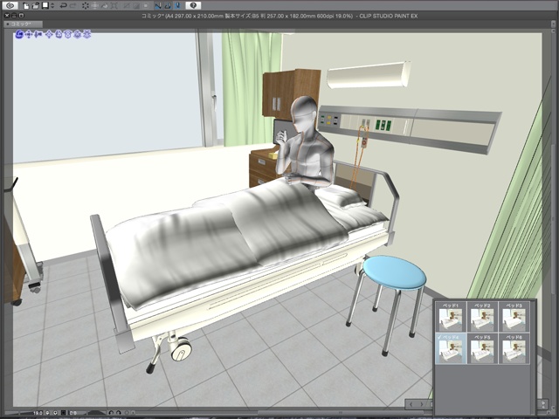Open the Help question mark button

[193, 6]
